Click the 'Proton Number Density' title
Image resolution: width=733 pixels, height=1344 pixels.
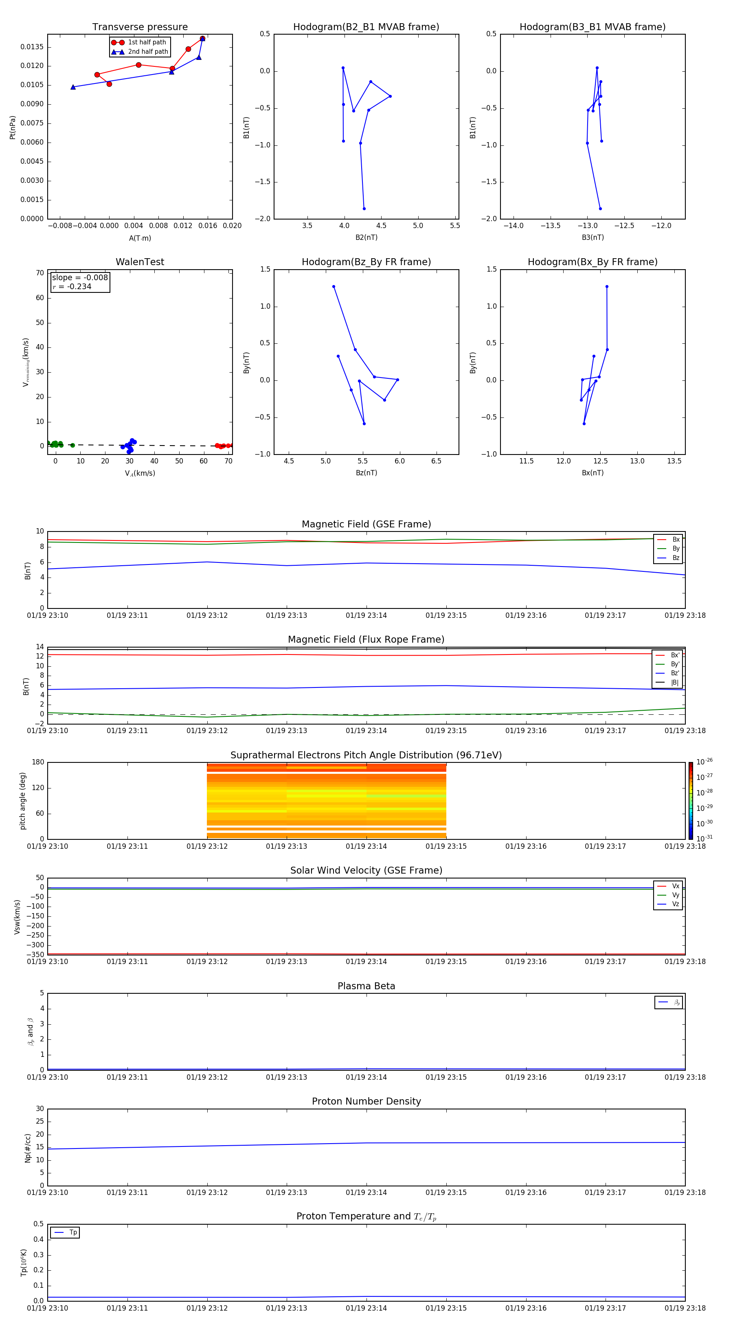pyautogui.click(x=366, y=1101)
